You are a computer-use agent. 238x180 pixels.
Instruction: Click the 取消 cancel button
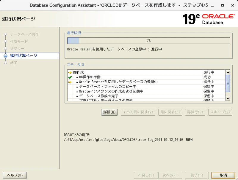click(223, 175)
